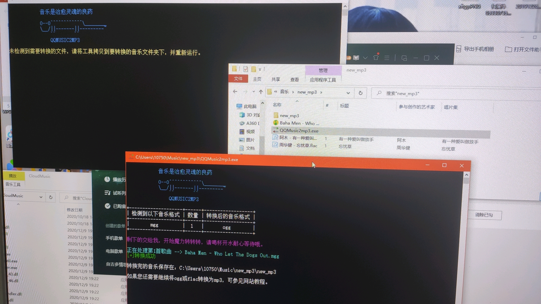541x304 pixels.
Task: Go up one folder level in new_mp3 Explorer
Action: (x=261, y=92)
